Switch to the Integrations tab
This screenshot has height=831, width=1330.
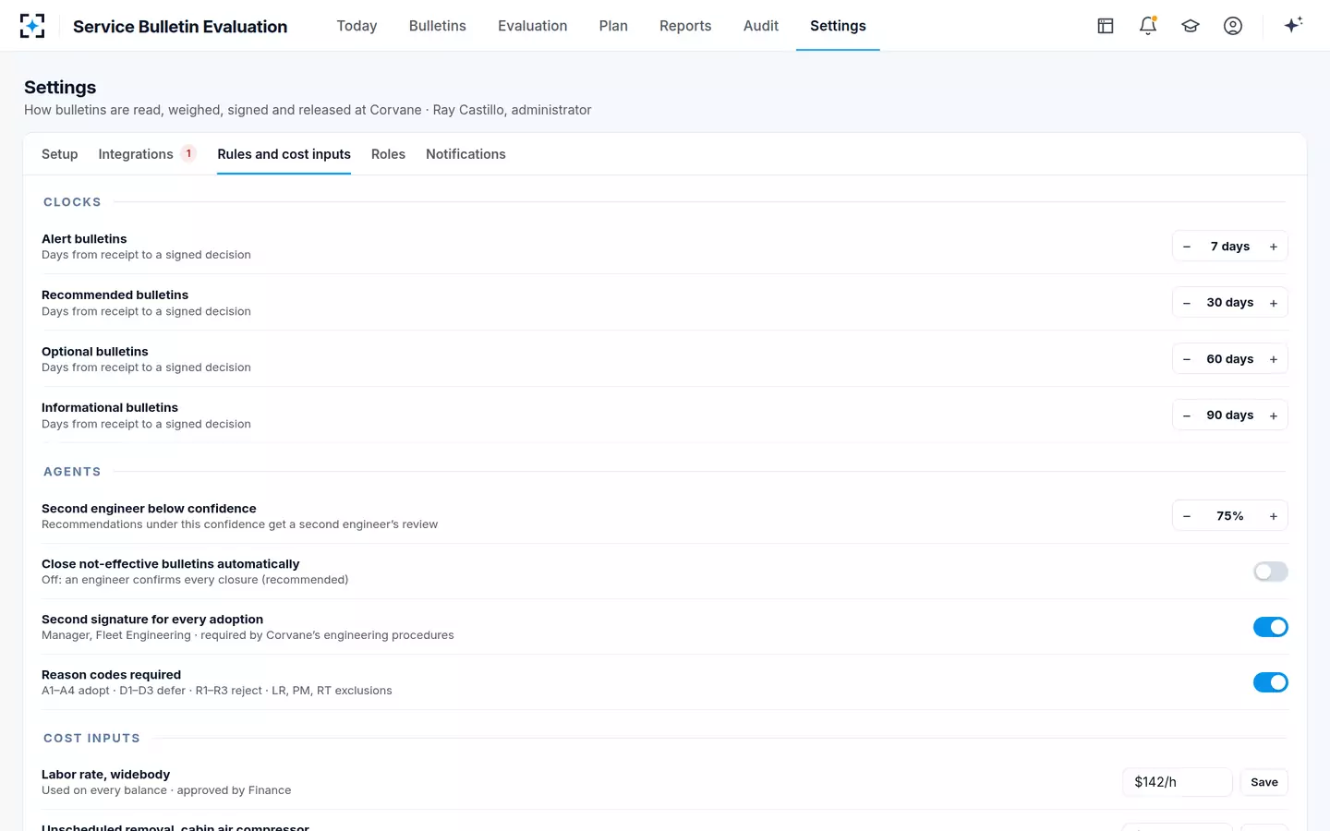pos(147,154)
